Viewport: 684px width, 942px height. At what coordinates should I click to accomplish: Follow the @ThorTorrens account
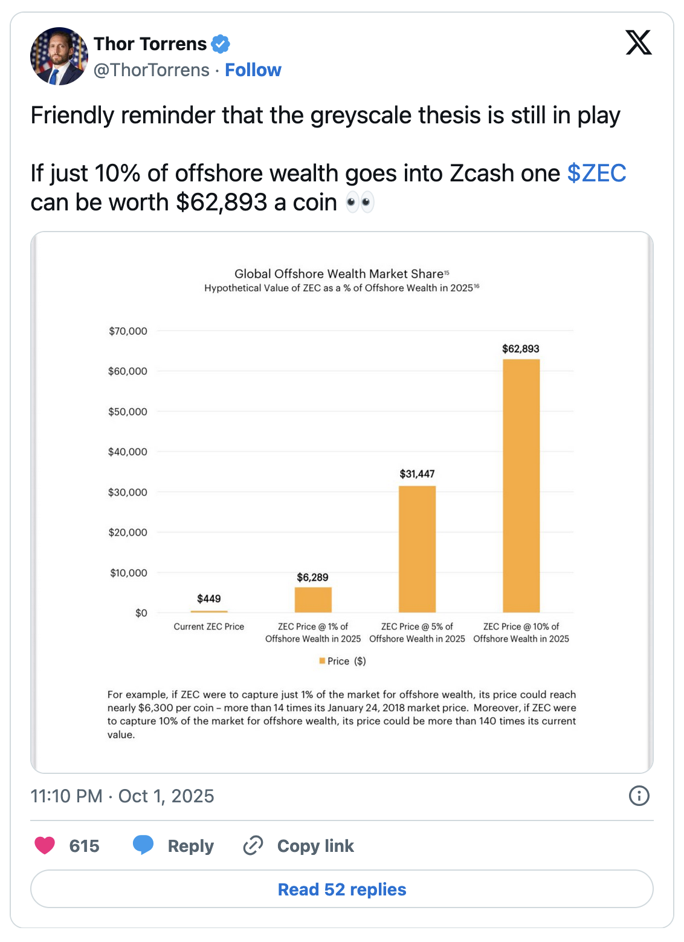point(254,70)
